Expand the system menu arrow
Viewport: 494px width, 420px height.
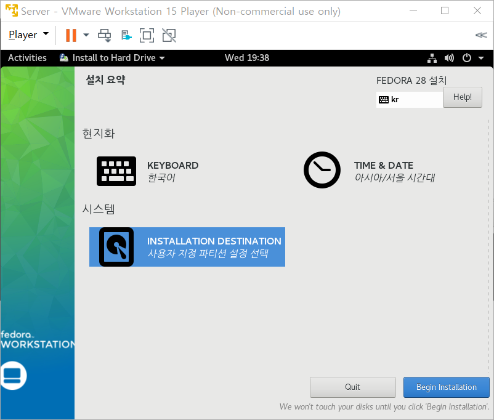click(x=481, y=58)
